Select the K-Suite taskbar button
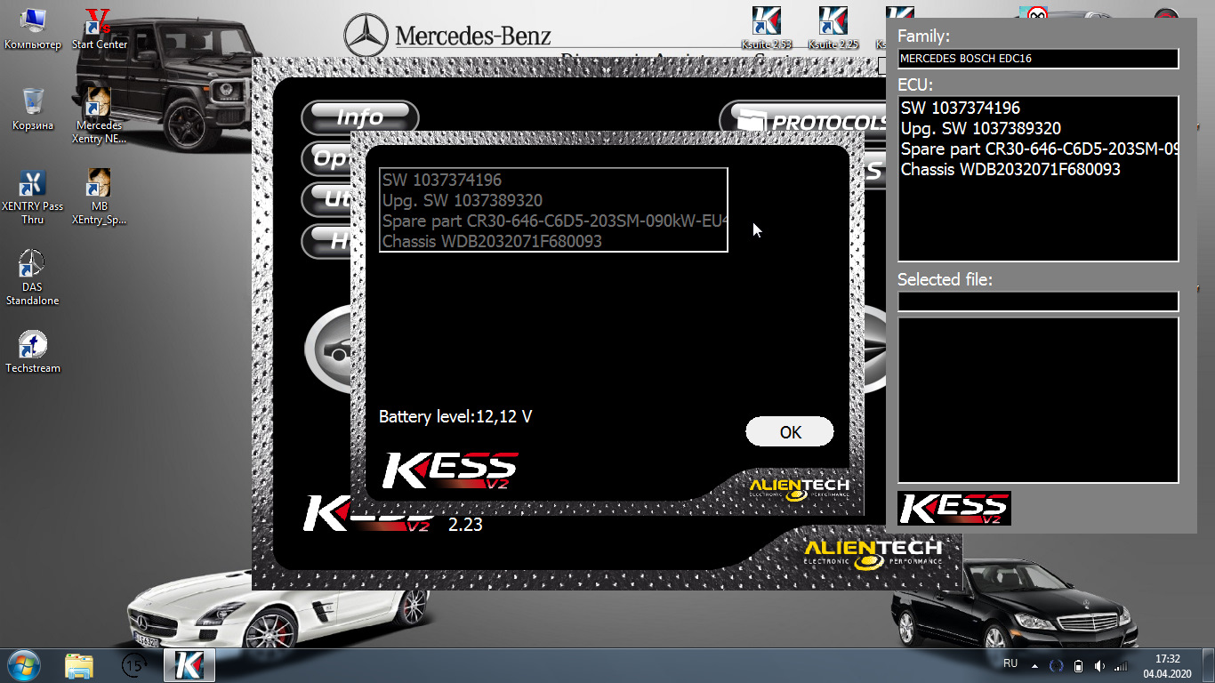 [189, 664]
